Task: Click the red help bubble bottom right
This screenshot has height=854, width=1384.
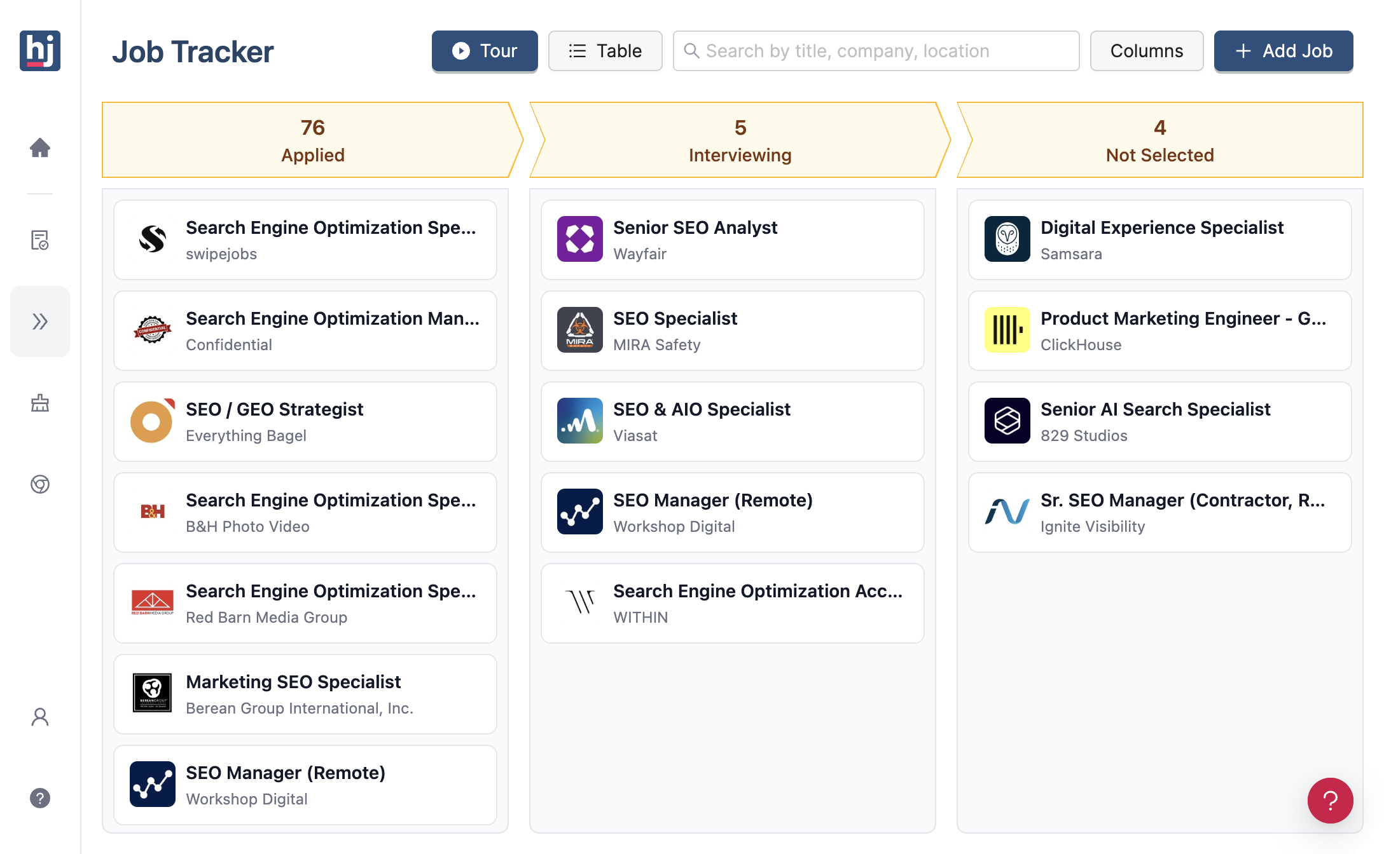Action: pyautogui.click(x=1331, y=801)
